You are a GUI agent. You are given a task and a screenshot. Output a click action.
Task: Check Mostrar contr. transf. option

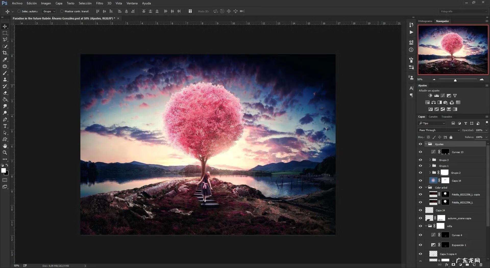pyautogui.click(x=62, y=11)
